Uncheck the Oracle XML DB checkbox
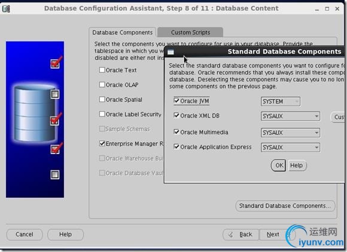 (176, 115)
